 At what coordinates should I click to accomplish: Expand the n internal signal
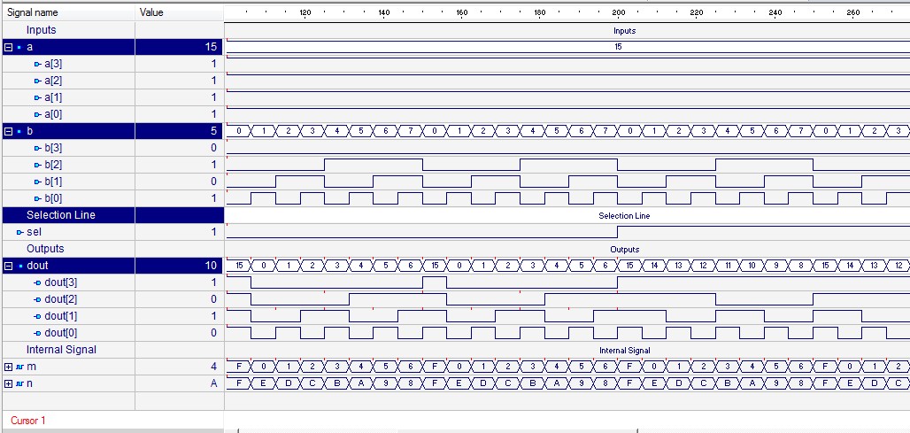(8, 383)
